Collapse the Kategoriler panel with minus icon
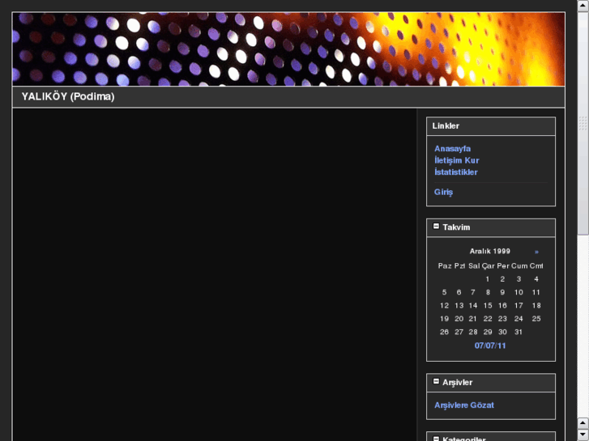Screen dimensions: 589x441 tap(436, 439)
